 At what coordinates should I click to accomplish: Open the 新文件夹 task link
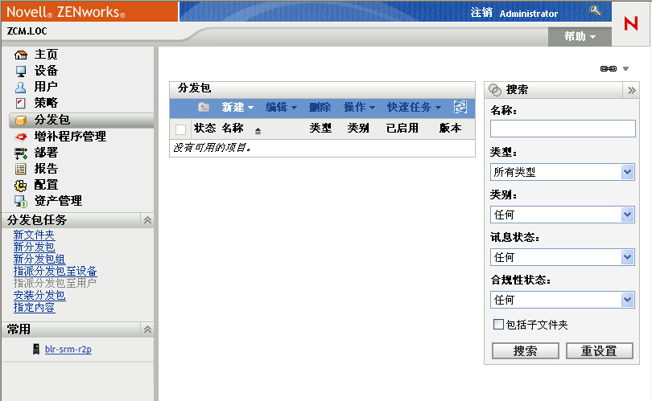[x=34, y=235]
